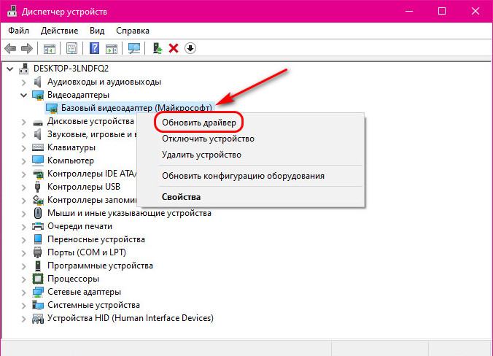
Task: Click scan for hardware changes monitor icon
Action: point(134,48)
